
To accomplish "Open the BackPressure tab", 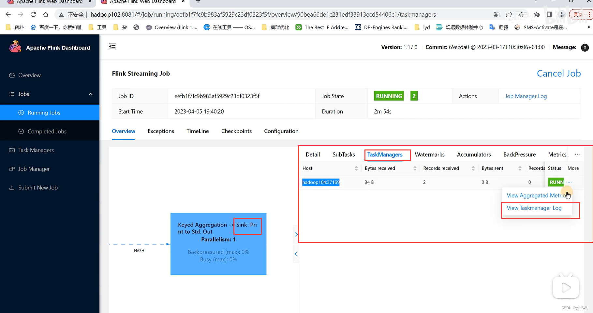I will 519,155.
